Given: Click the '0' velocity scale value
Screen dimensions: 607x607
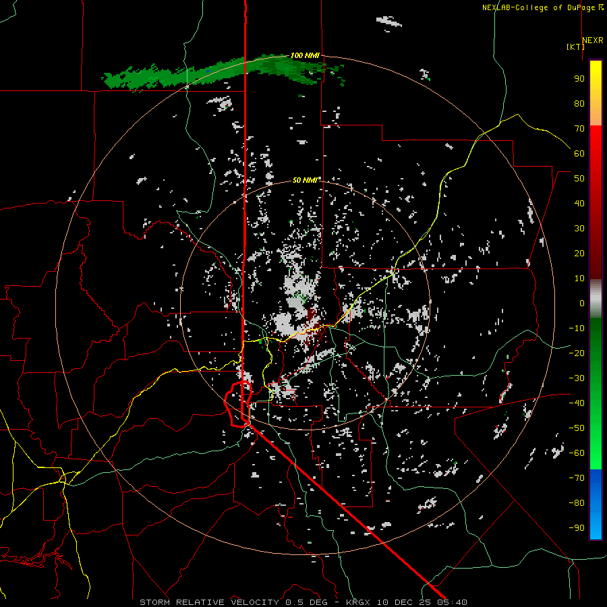Looking at the screenshot, I should (582, 303).
